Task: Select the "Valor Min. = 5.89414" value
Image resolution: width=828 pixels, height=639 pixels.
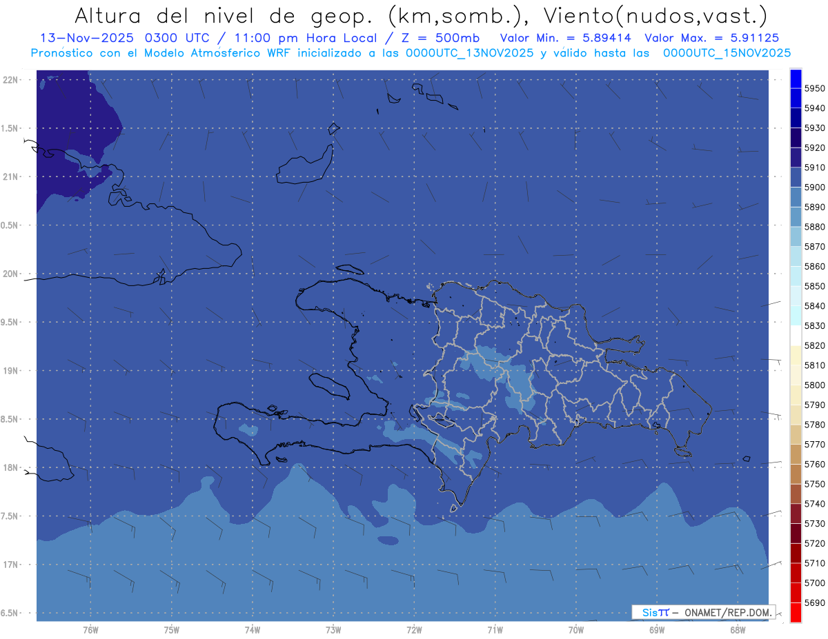Action: pos(567,39)
